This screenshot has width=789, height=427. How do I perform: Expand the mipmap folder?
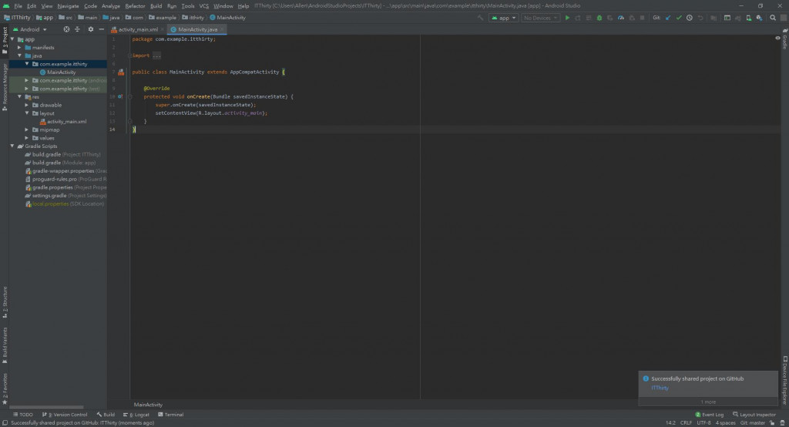pyautogui.click(x=27, y=129)
